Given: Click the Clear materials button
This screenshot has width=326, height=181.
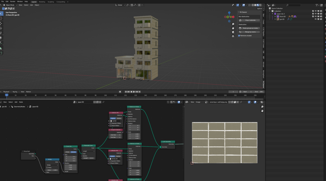Looking at the screenshot, I should tap(250, 20).
